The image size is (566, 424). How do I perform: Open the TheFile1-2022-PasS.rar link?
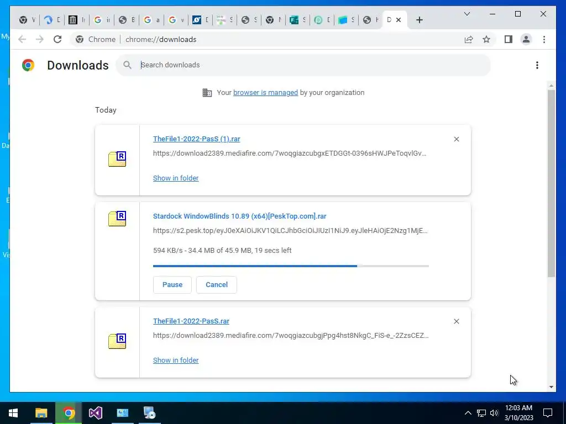(191, 321)
